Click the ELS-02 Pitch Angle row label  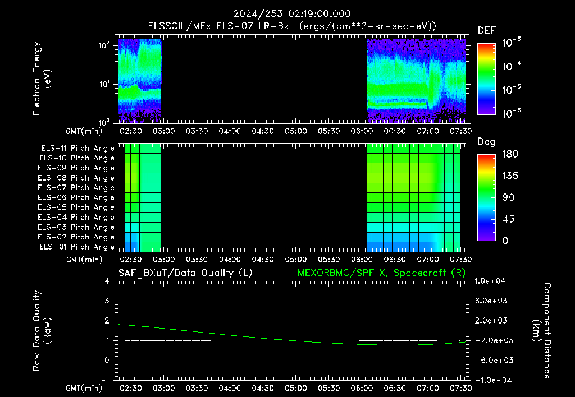(x=76, y=237)
